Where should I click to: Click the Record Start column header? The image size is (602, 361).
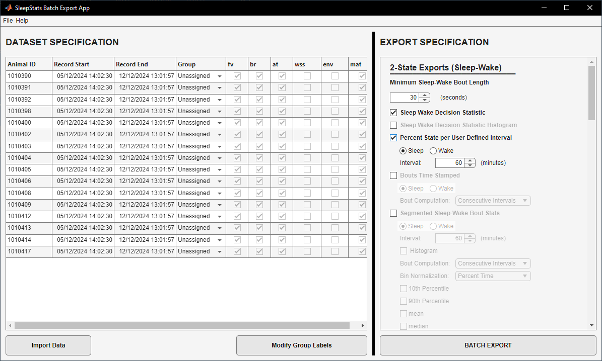click(x=83, y=64)
